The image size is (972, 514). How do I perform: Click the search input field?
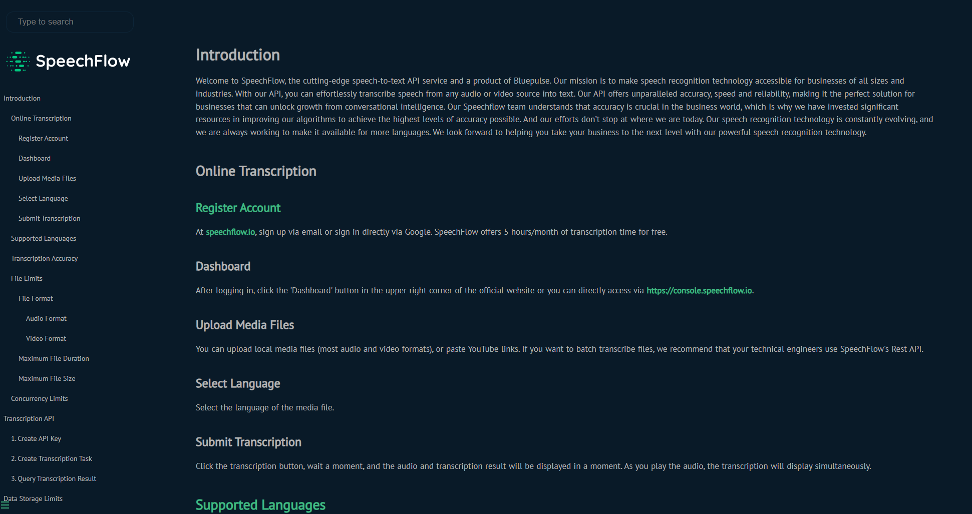70,22
